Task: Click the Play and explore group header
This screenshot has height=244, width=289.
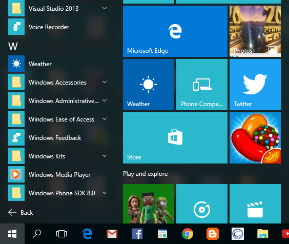Action: click(x=146, y=174)
